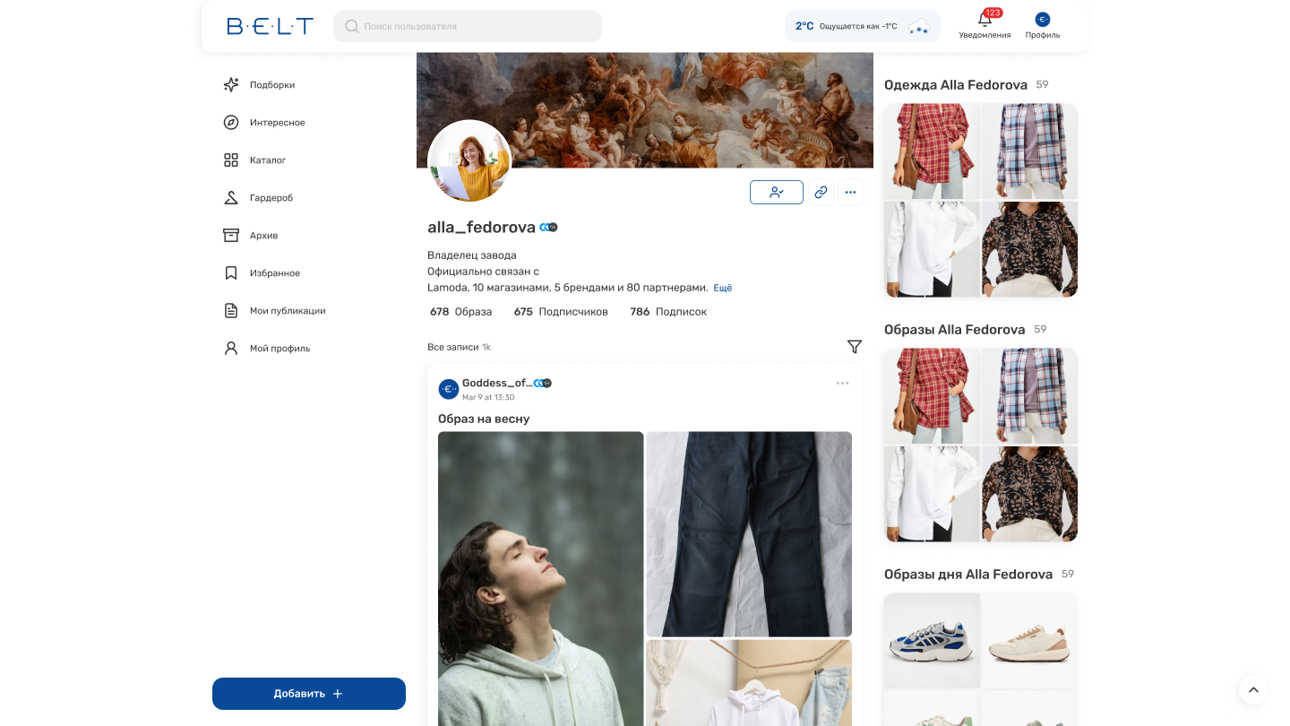Go to Гардероб in the sidebar
This screenshot has height=726, width=1290.
pyautogui.click(x=271, y=198)
